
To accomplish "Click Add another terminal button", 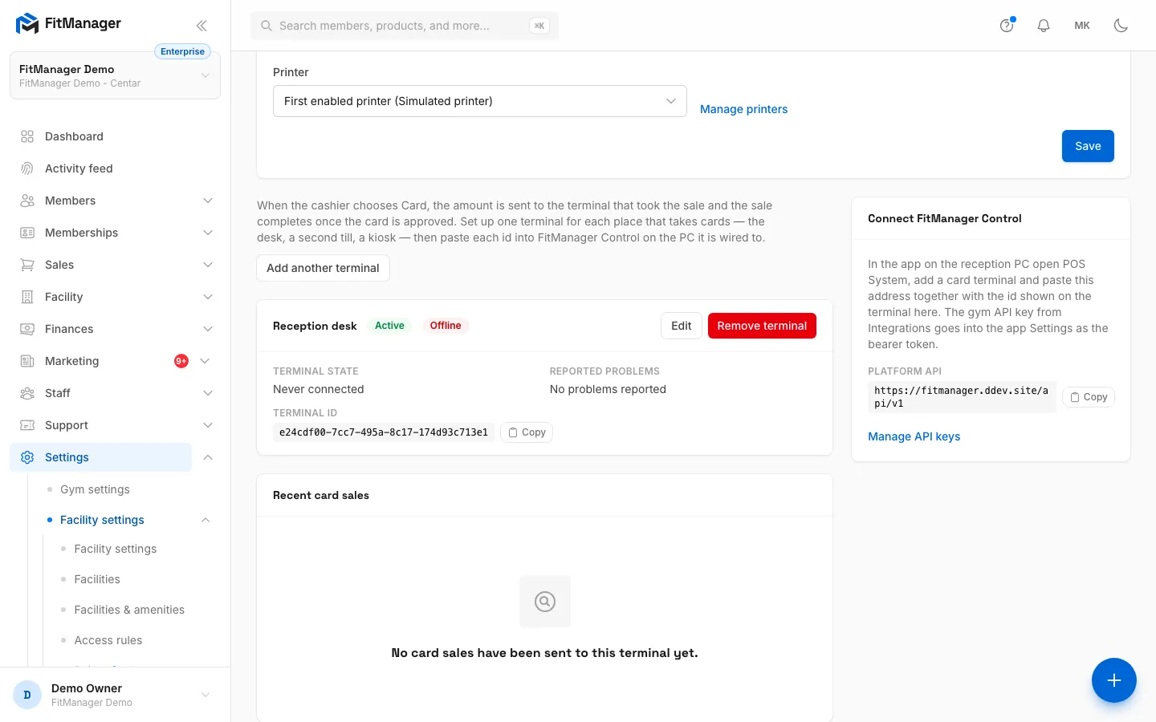I will pyautogui.click(x=323, y=268).
